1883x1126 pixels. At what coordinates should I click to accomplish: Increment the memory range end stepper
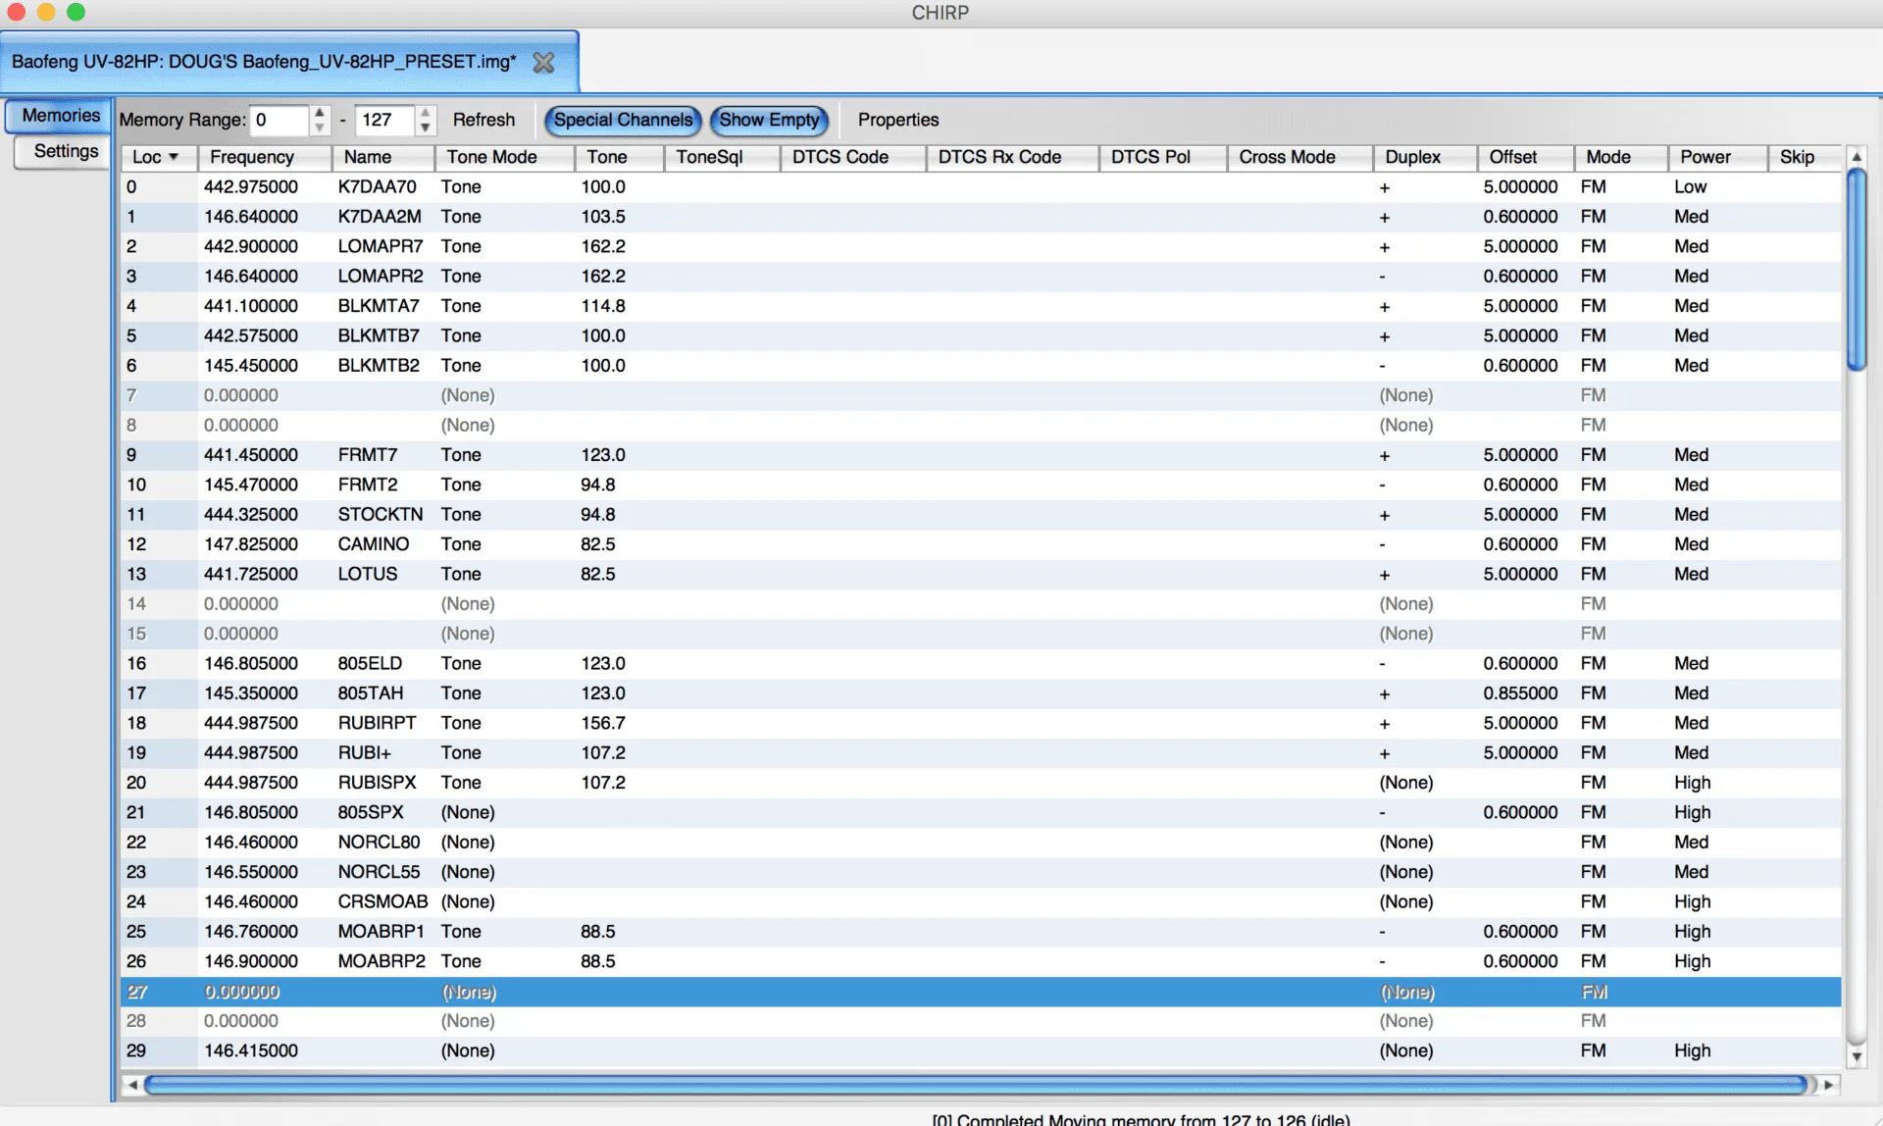pyautogui.click(x=425, y=113)
